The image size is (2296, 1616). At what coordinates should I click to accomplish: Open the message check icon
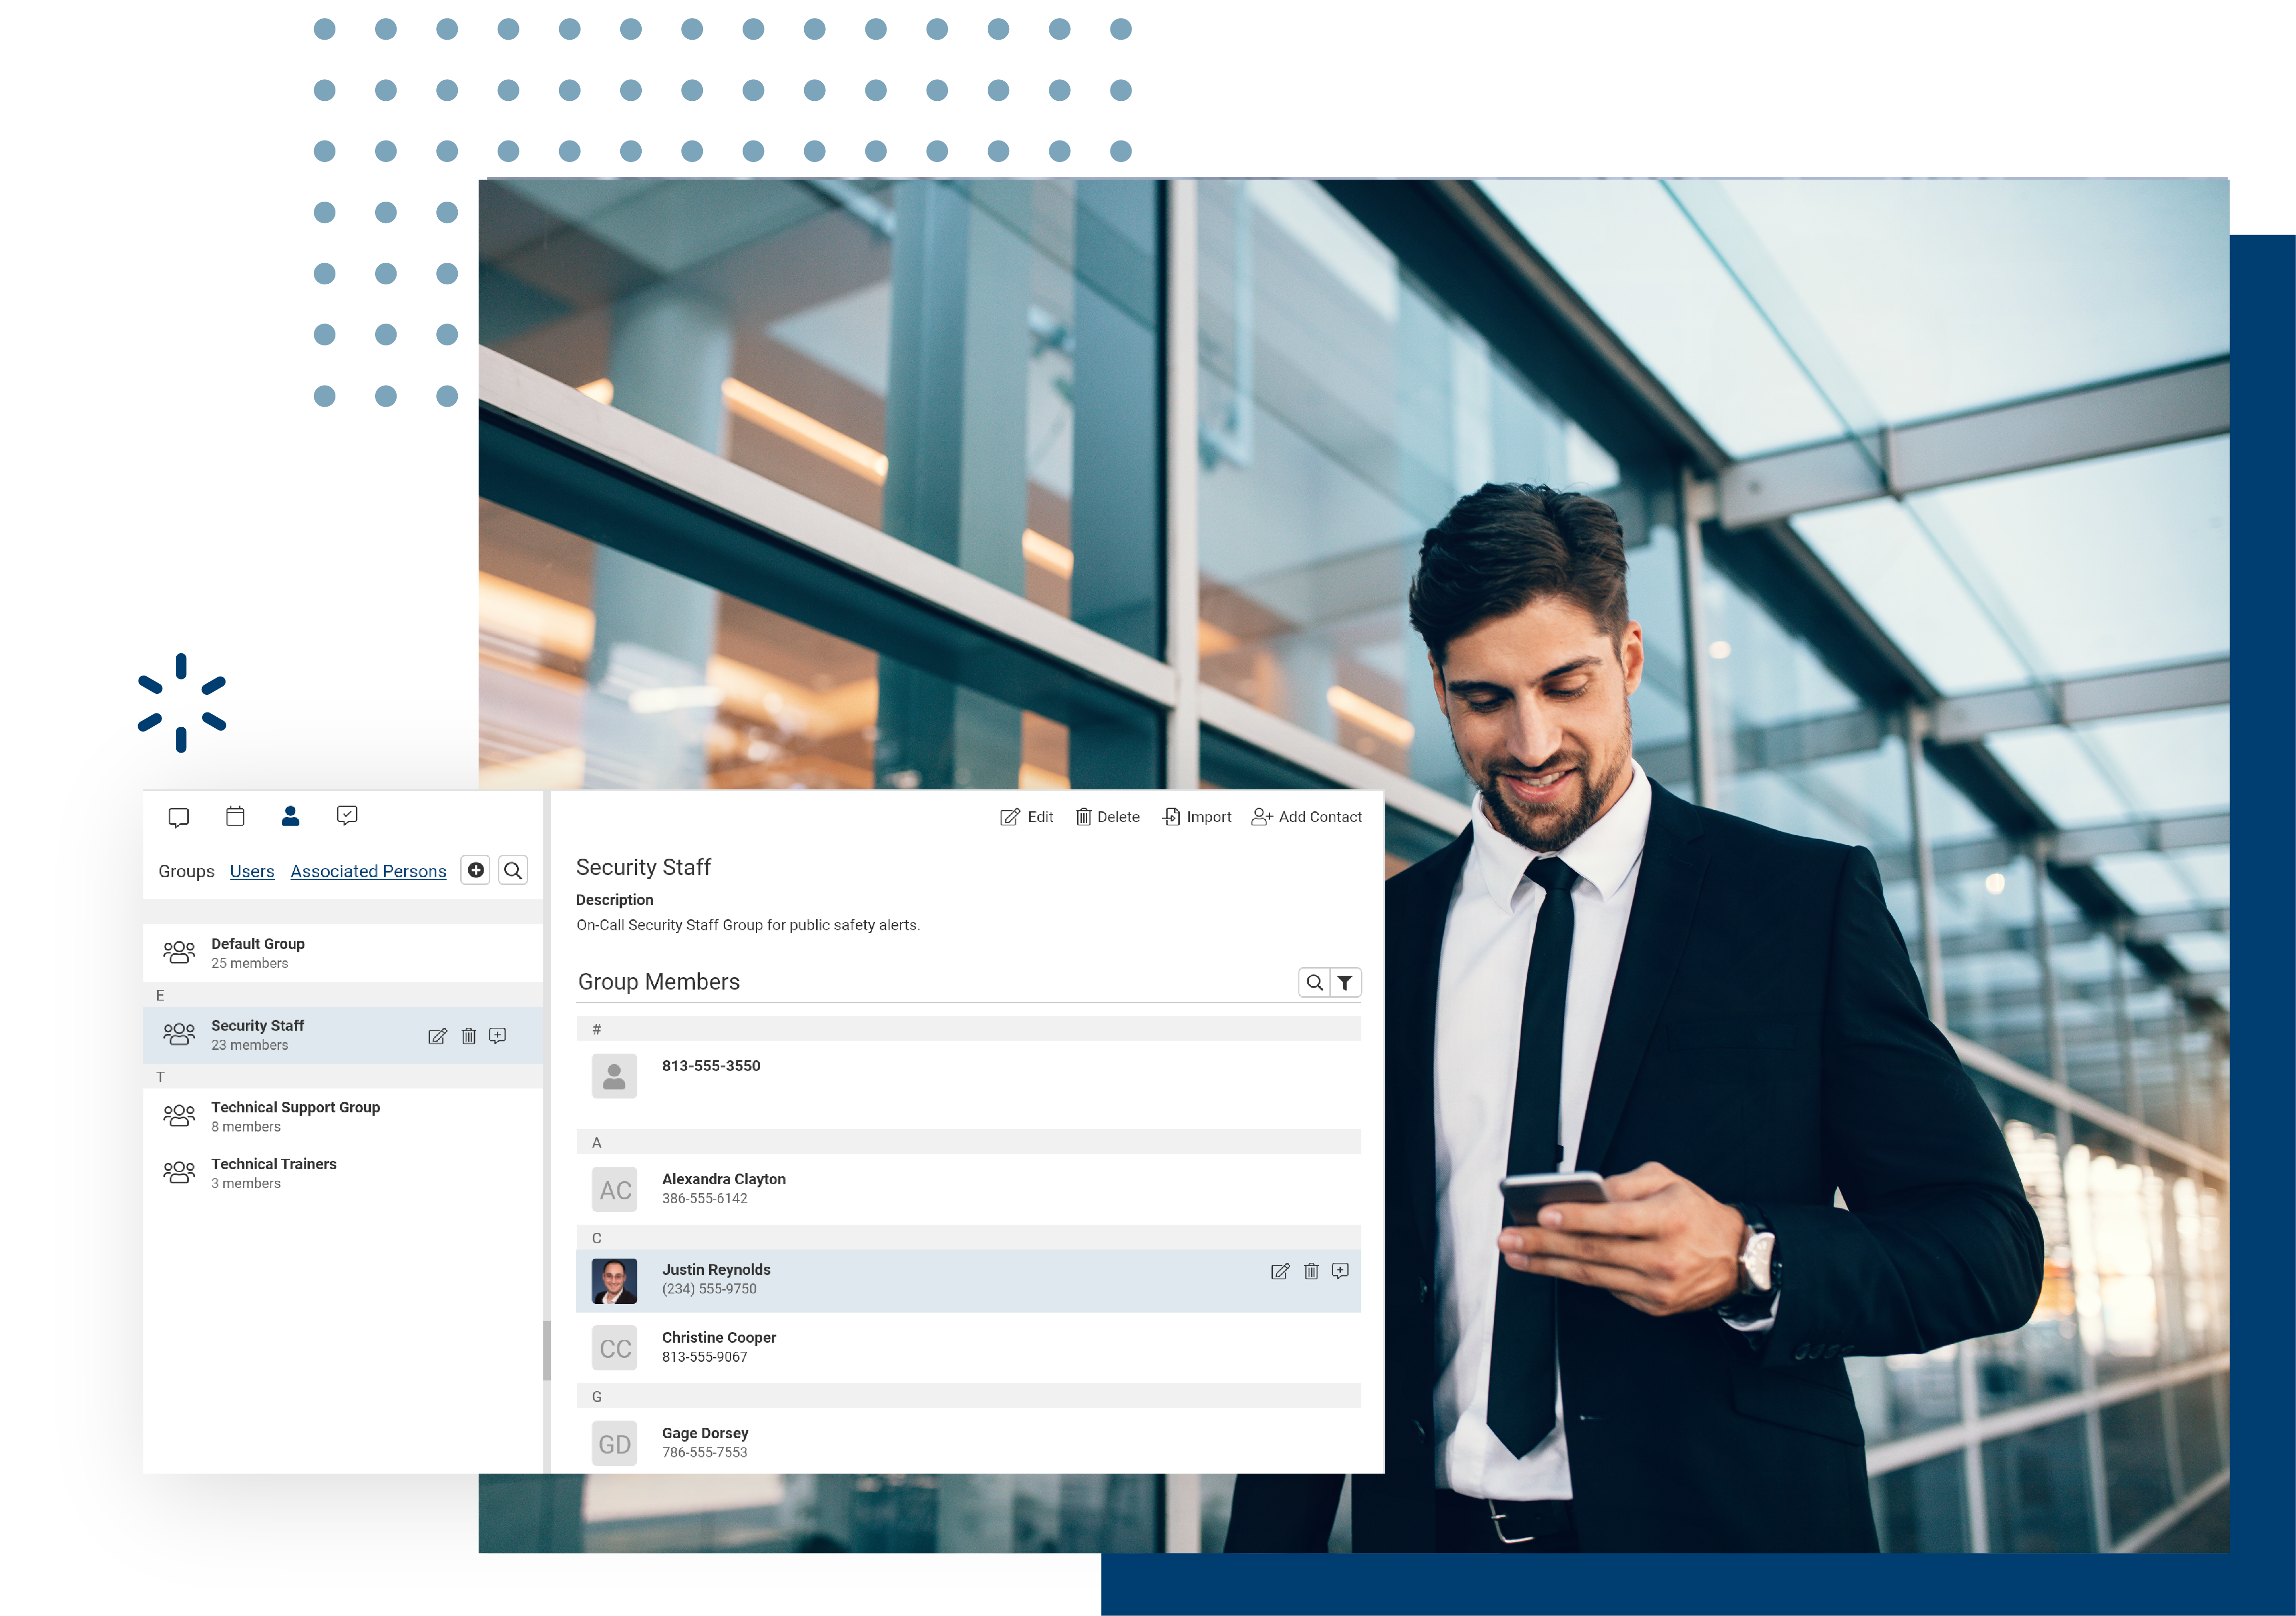pyautogui.click(x=347, y=816)
